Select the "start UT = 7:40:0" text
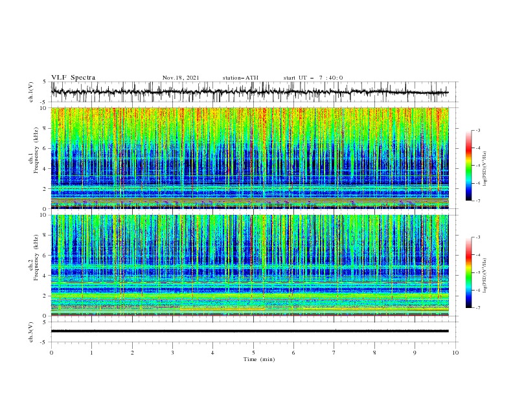The image size is (513, 396). tap(313, 78)
